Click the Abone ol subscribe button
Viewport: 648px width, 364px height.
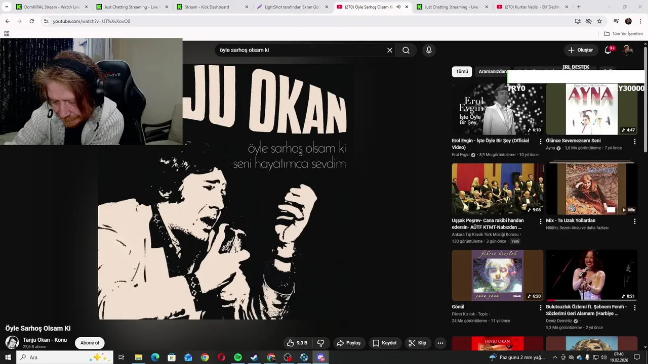click(90, 343)
